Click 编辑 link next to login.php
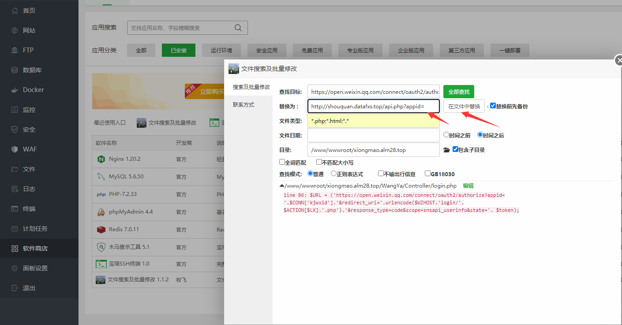 468,186
